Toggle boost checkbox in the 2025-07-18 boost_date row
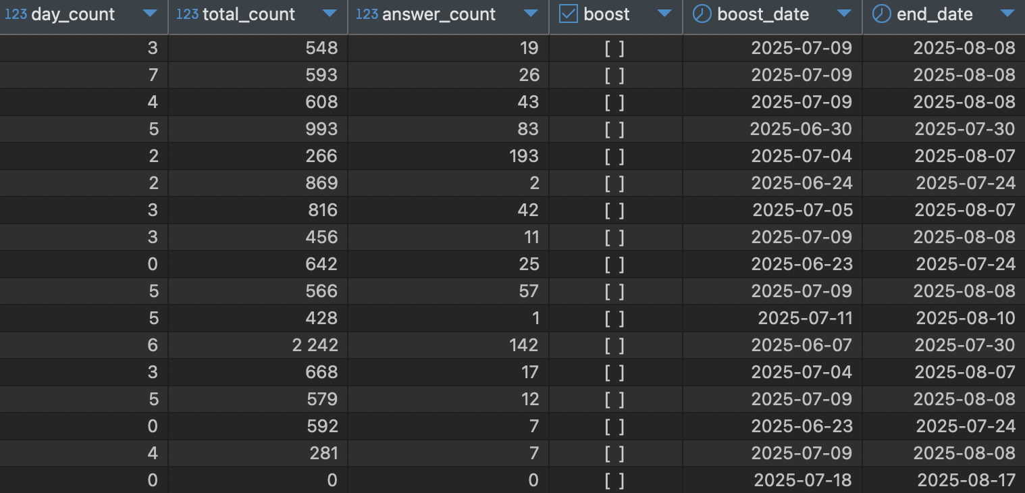 (x=614, y=480)
